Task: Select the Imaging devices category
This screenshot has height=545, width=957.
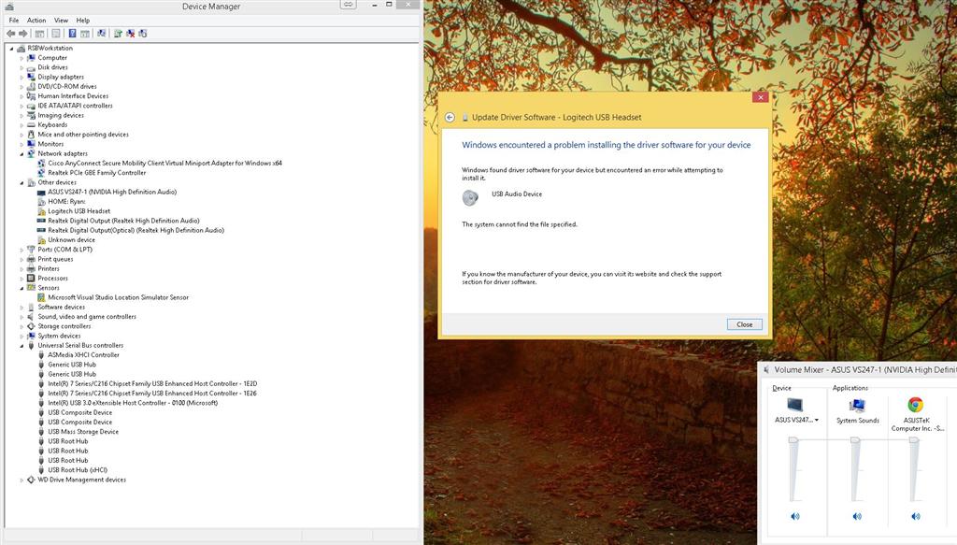Action: coord(61,115)
